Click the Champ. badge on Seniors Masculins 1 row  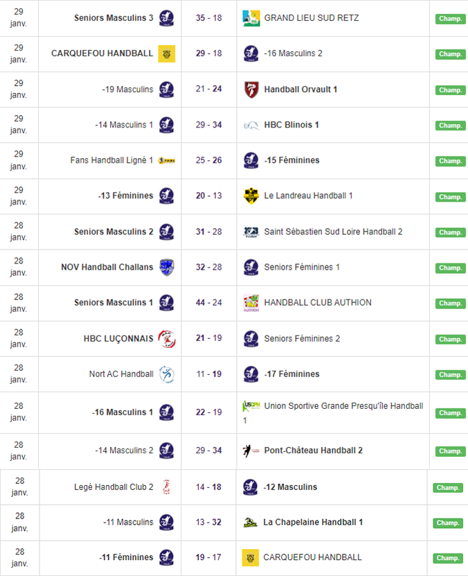[450, 304]
